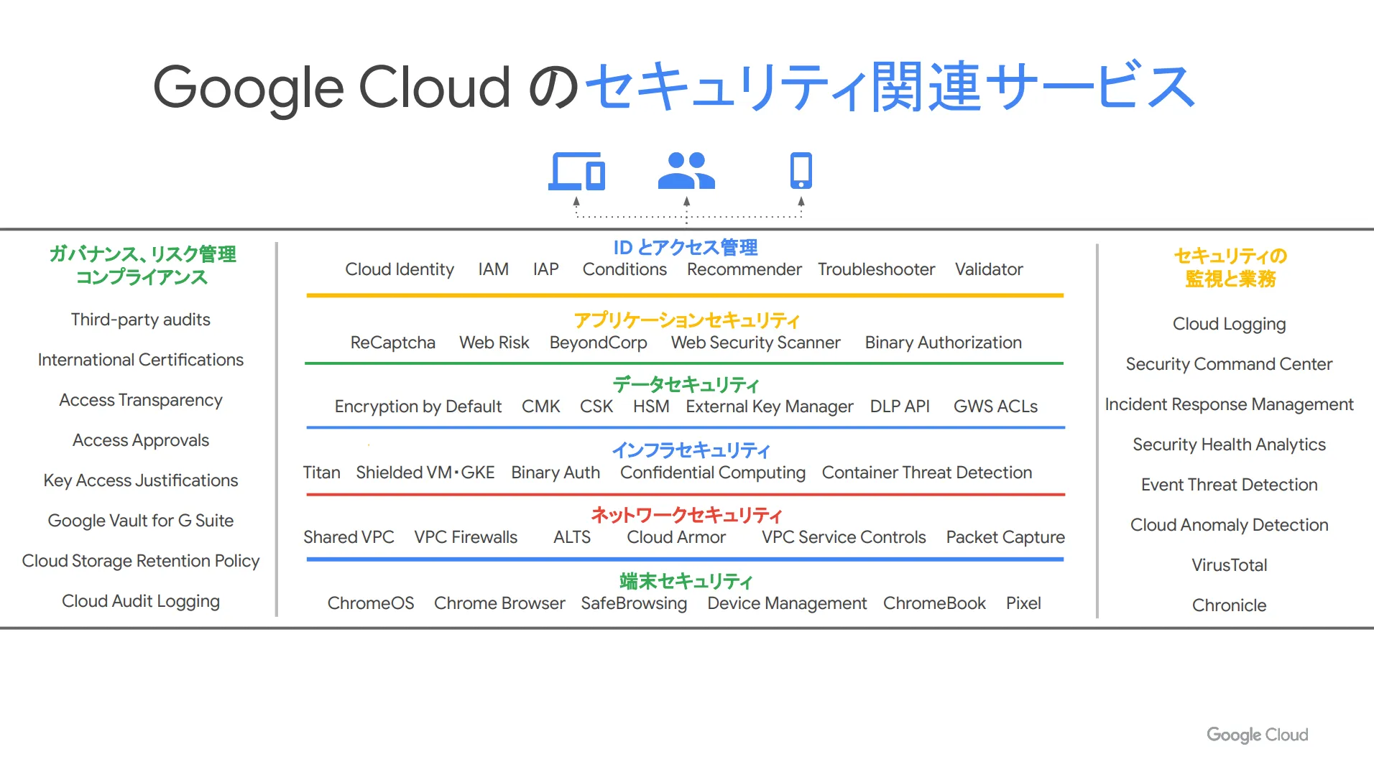This screenshot has height=767, width=1374.
Task: Click "Confidential Computing"
Action: pyautogui.click(x=713, y=473)
